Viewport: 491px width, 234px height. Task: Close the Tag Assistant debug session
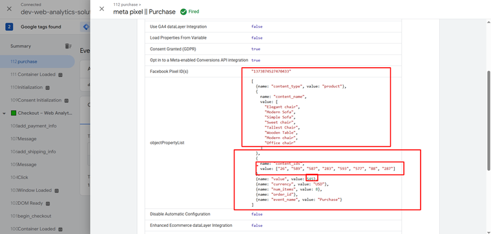[10, 9]
